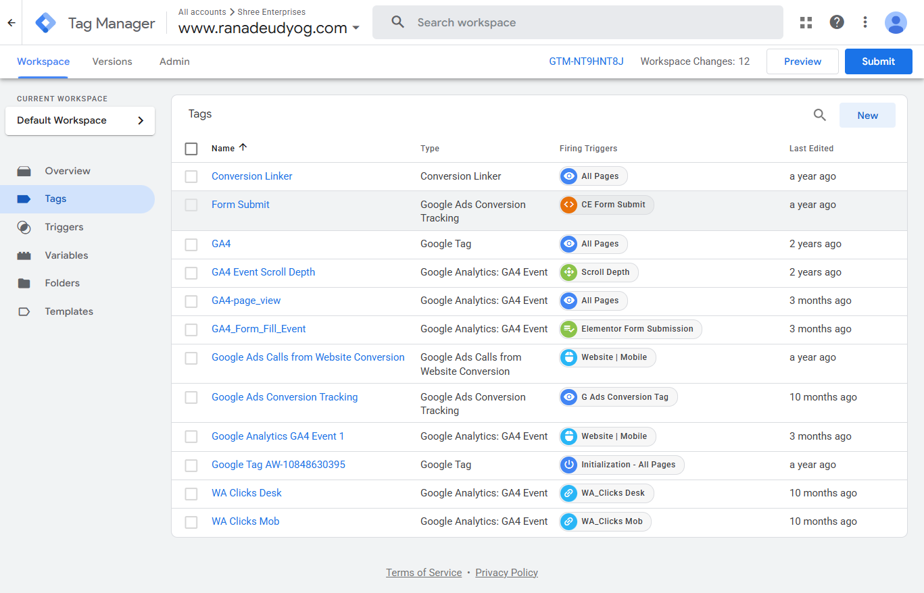Check the Conversion Linker tag checkbox
This screenshot has width=924, height=593.
(x=191, y=176)
